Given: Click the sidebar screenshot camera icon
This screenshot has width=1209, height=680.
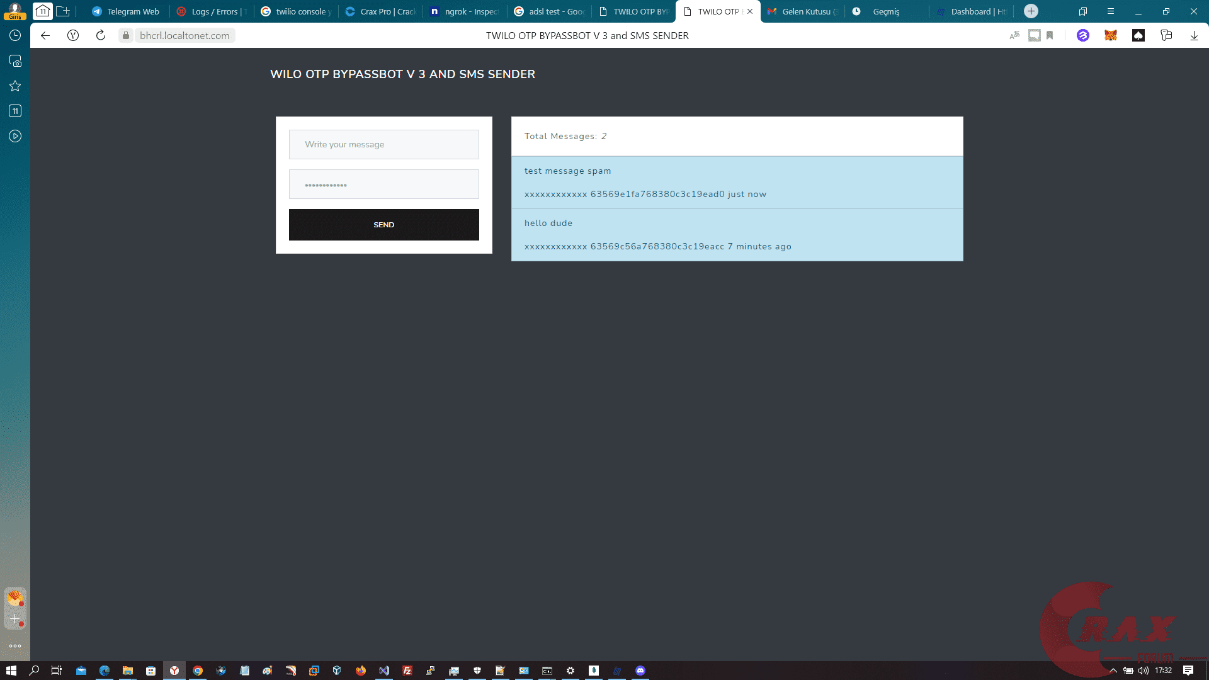Looking at the screenshot, I should (15, 61).
